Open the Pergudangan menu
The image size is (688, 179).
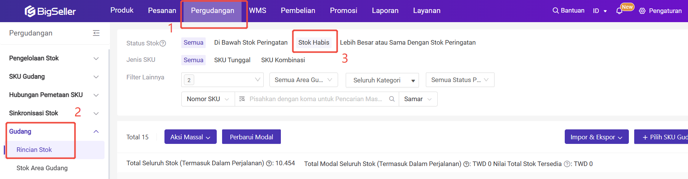pos(213,11)
